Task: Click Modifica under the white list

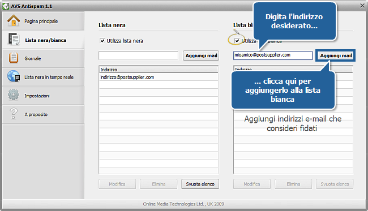Action: pos(252,184)
